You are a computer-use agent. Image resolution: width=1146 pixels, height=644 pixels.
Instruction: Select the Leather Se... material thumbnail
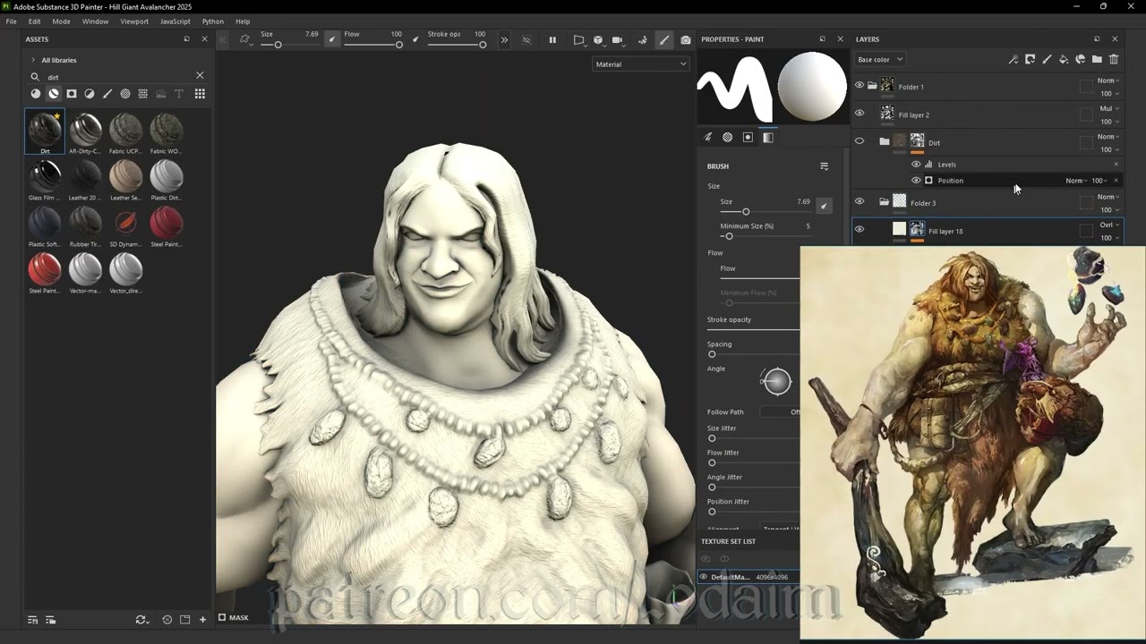125,180
